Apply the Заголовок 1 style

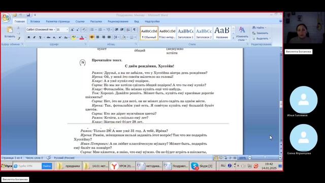[x=185, y=33]
